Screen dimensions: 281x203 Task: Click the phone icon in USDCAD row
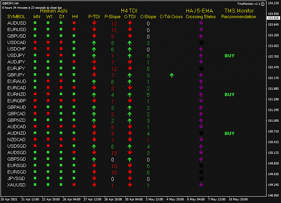(x=201, y=42)
